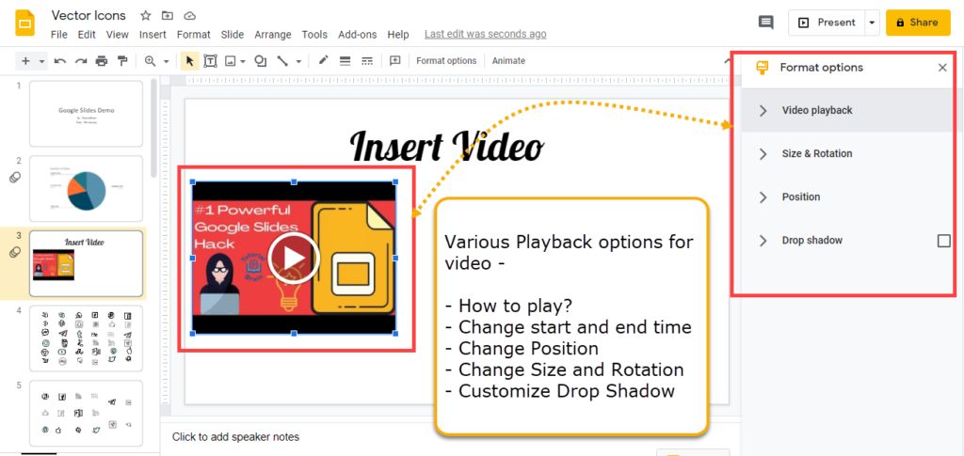Screen dimensions: 964x456
Task: Add a new slide with plus button
Action: tap(25, 61)
